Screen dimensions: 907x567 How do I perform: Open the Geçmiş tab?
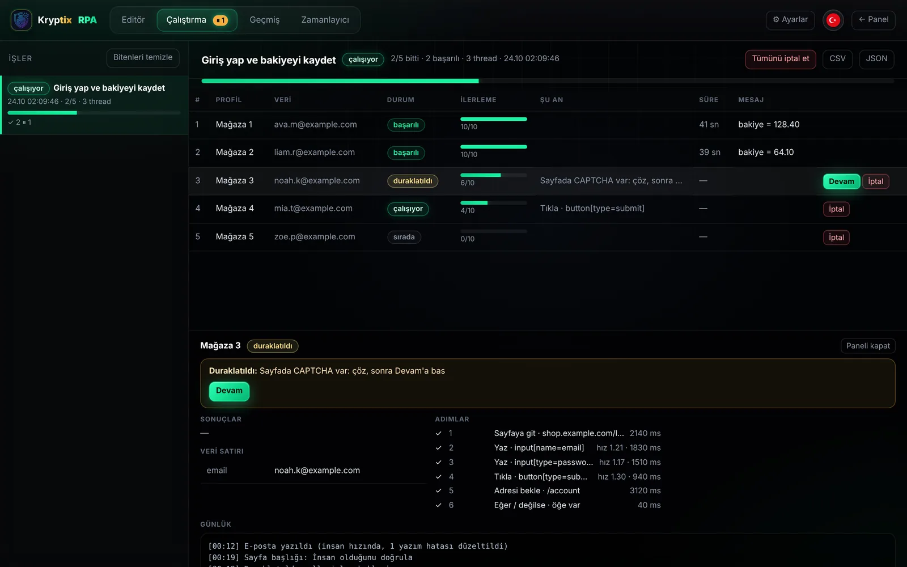(264, 20)
